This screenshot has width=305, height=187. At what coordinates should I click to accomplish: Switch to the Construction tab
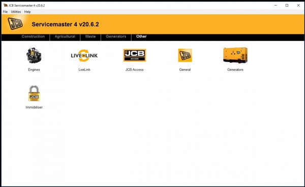[33, 36]
